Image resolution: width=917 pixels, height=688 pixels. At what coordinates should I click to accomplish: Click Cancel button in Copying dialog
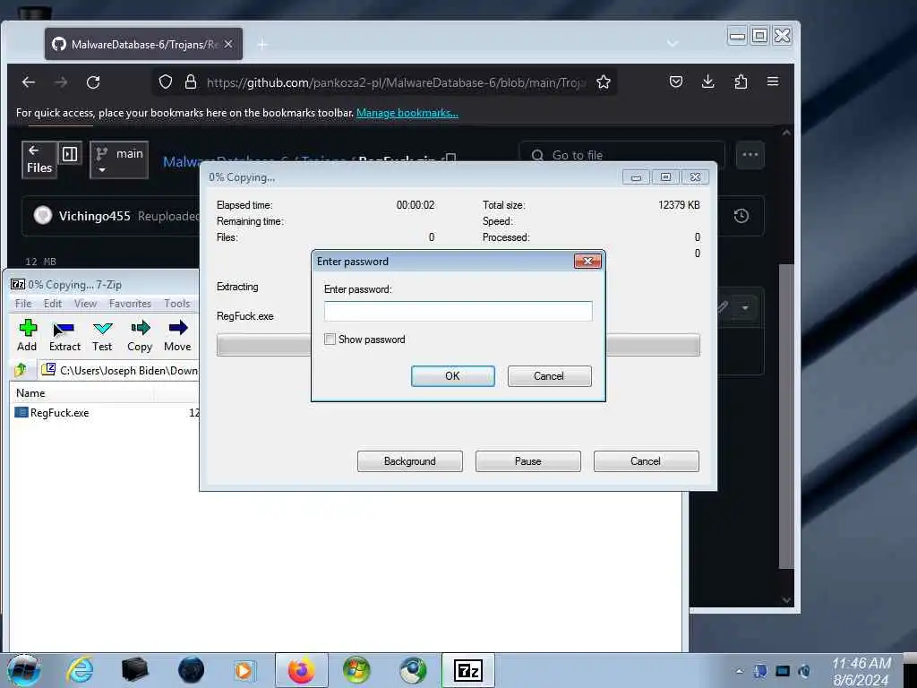(x=647, y=461)
